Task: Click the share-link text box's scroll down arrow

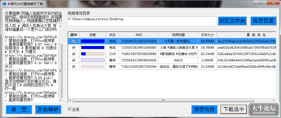Action: click(61, 100)
